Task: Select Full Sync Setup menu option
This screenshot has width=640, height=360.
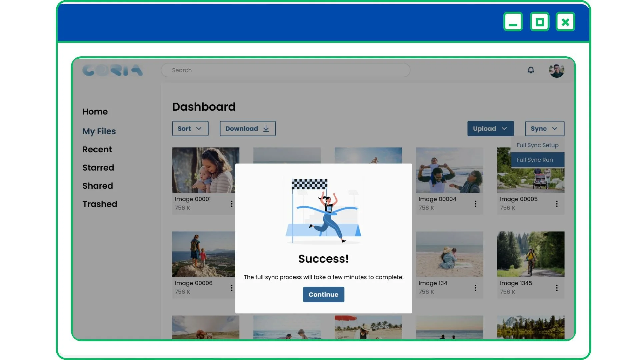Action: click(537, 145)
